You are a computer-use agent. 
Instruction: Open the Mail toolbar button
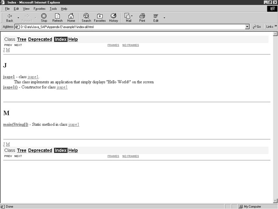coord(129,18)
